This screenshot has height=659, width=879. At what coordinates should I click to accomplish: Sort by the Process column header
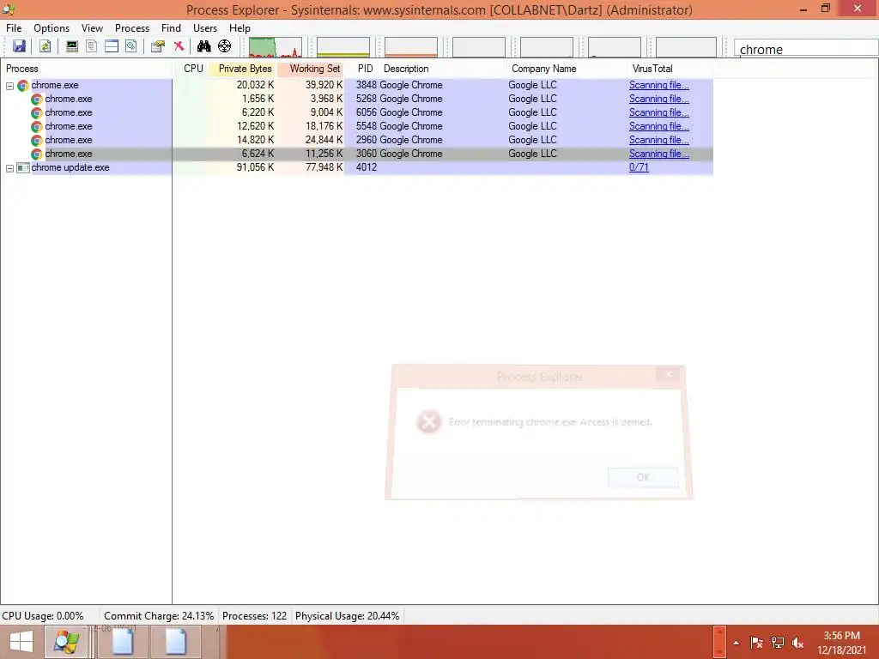coord(87,69)
